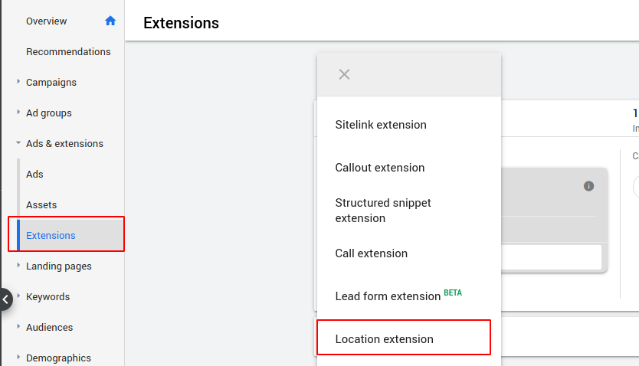Collapse the sidebar with the left chevron button

click(x=5, y=299)
